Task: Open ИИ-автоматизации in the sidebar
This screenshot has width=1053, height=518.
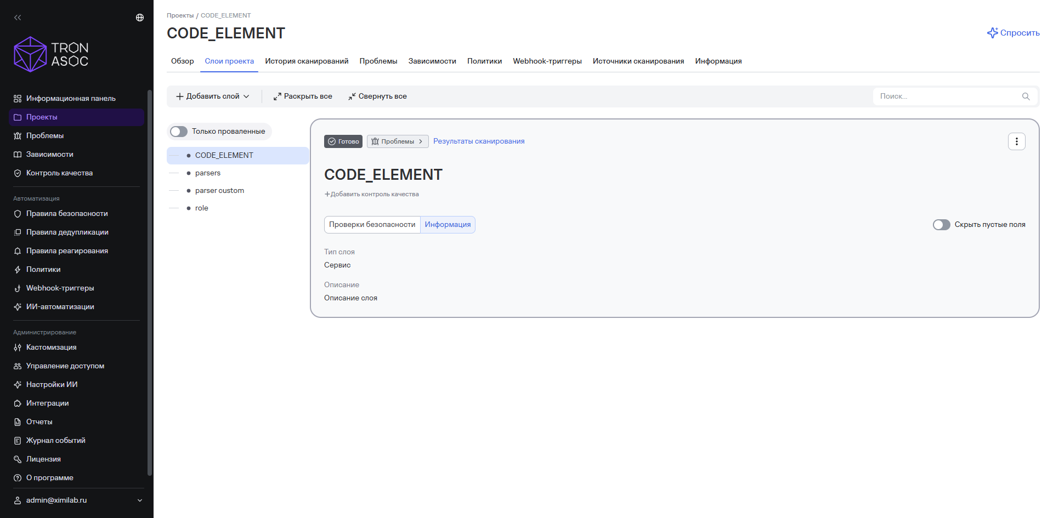Action: pyautogui.click(x=76, y=307)
